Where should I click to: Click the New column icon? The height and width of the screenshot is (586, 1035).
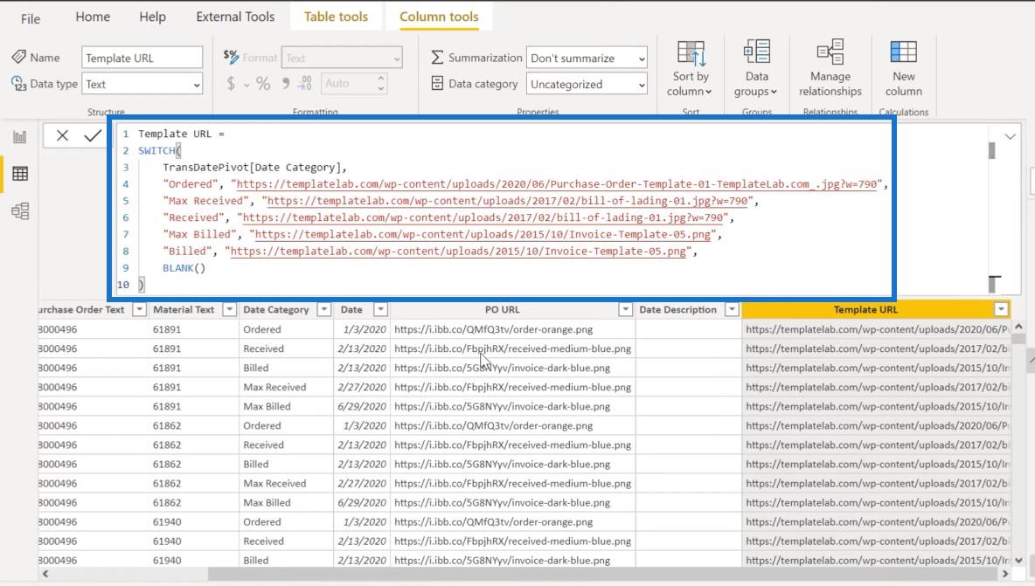(x=904, y=52)
